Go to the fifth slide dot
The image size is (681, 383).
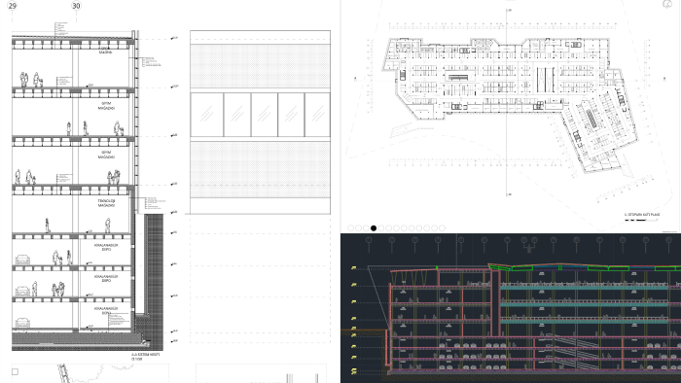pos(381,228)
